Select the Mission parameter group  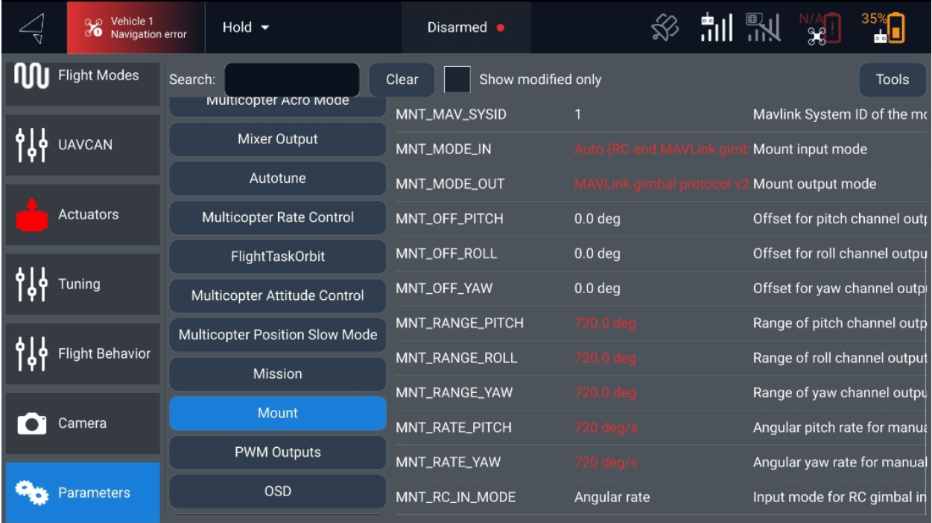[x=277, y=374]
